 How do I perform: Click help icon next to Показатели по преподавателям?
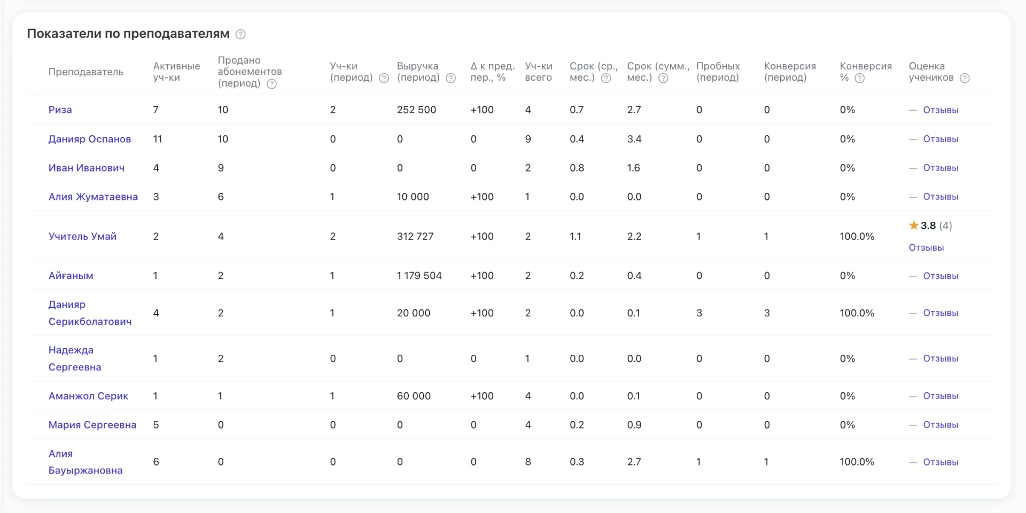tap(240, 34)
